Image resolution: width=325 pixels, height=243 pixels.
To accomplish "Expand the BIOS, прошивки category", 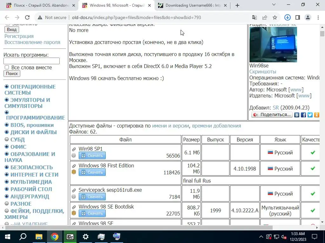I will pyautogui.click(x=7, y=125).
